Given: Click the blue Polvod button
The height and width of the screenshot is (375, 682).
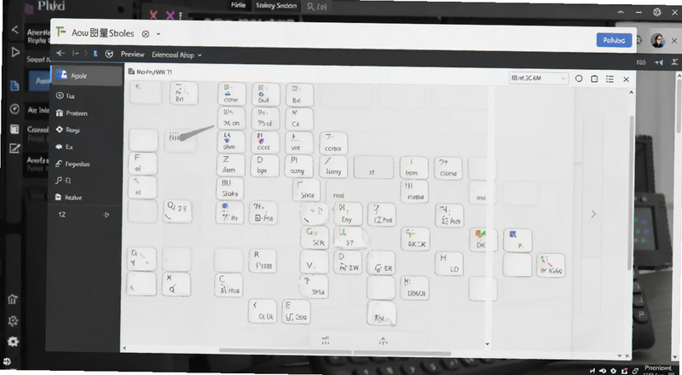Looking at the screenshot, I should 614,40.
